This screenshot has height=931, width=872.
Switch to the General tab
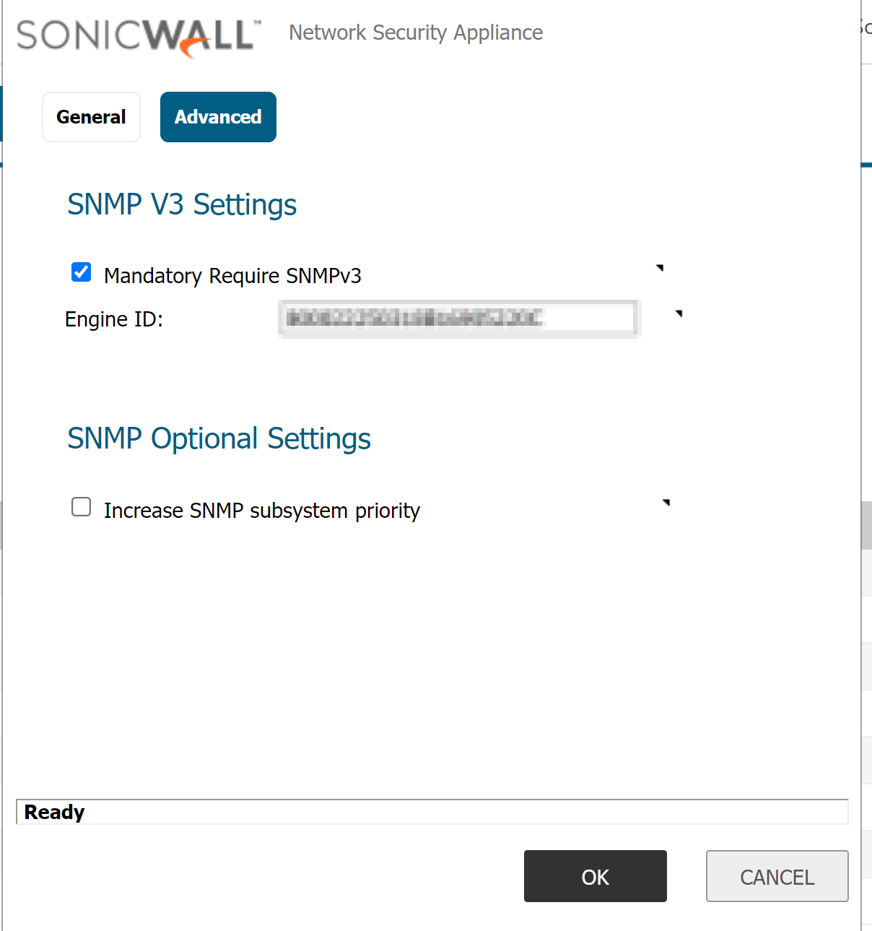(x=91, y=117)
